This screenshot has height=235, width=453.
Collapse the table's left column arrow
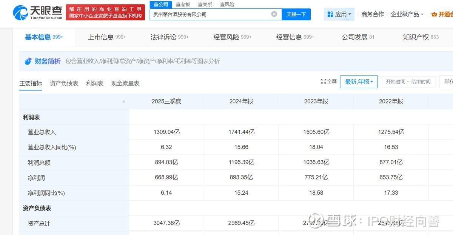pos(123,101)
